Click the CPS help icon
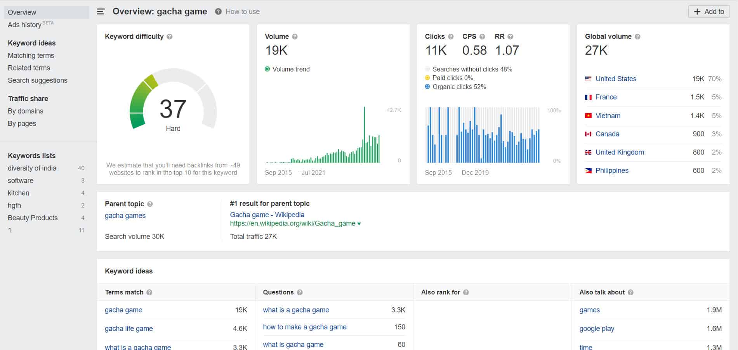The width and height of the screenshot is (738, 350). tap(482, 37)
